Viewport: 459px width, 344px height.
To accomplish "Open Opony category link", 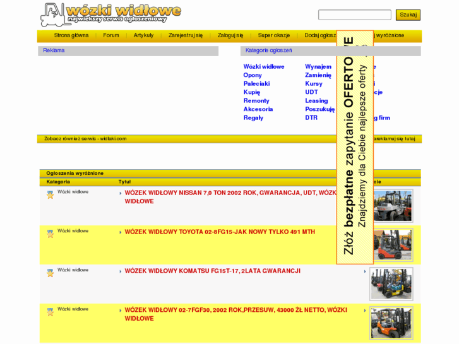I will 253,75.
